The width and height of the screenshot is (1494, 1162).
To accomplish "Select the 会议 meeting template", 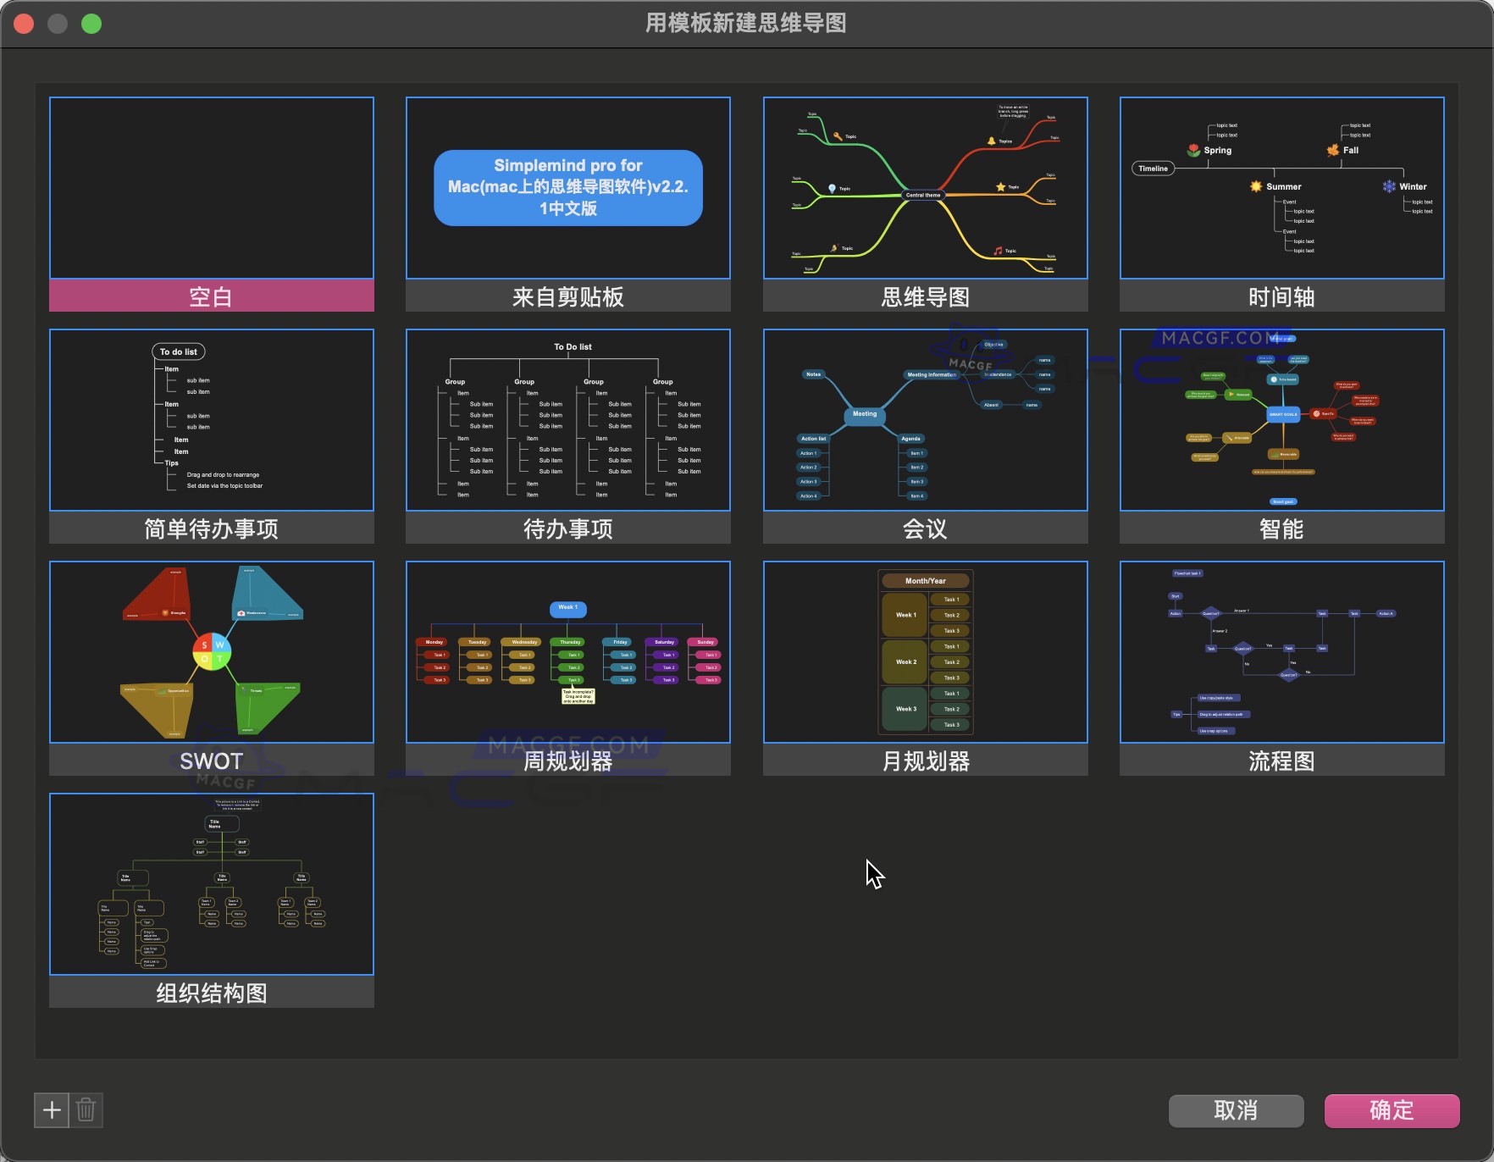I will pos(924,420).
